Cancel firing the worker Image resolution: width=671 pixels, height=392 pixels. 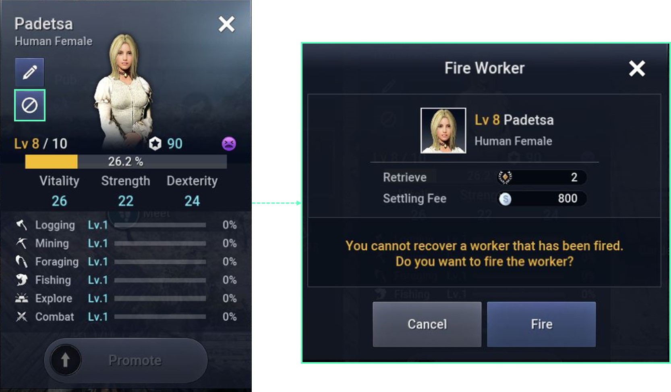427,324
